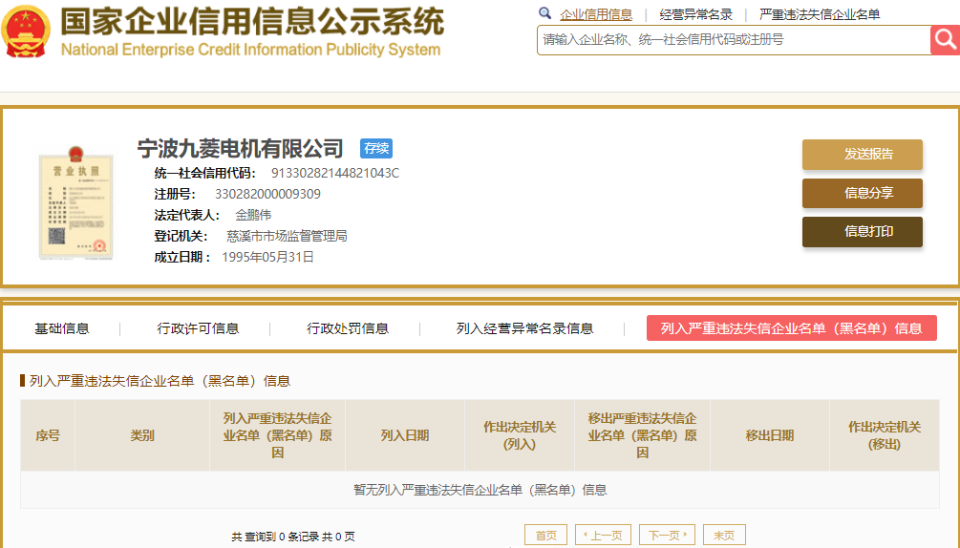Click the 类别 column header
Viewport: 960px width, 548px height.
[x=142, y=435]
